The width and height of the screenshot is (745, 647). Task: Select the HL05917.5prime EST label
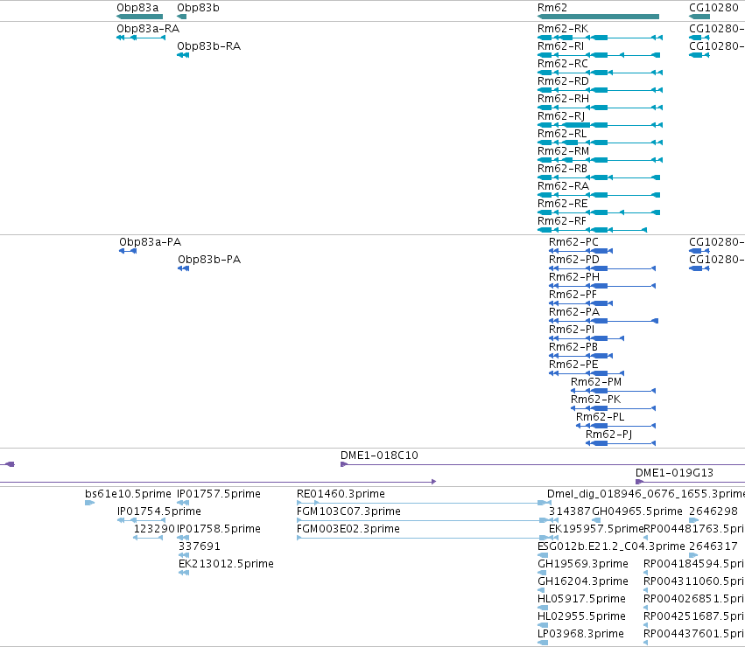[581, 599]
